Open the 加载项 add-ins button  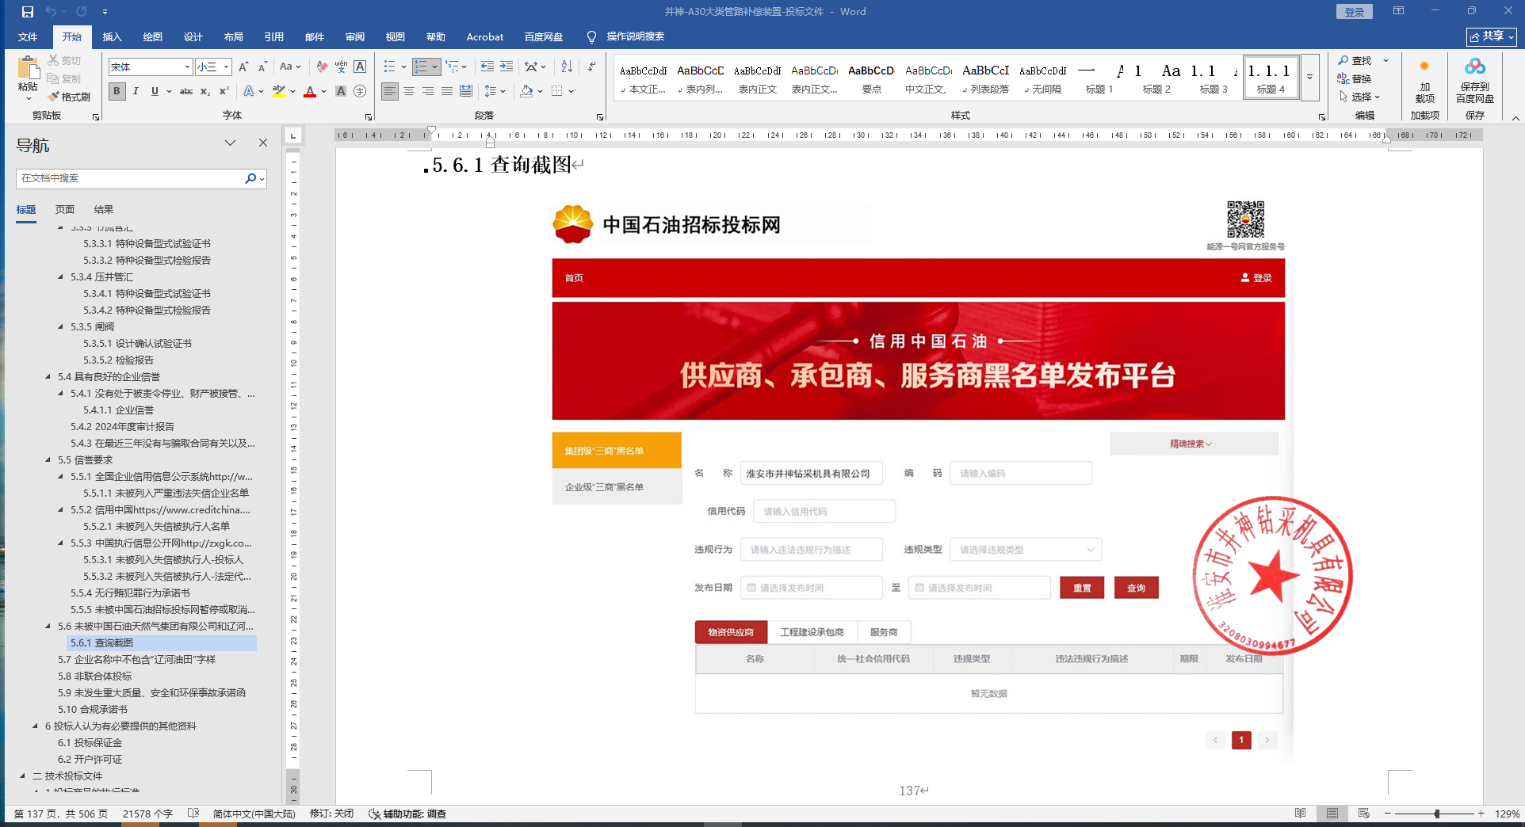point(1424,80)
